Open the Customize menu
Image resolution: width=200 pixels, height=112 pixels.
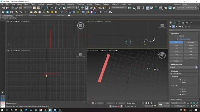[x=81, y=4]
